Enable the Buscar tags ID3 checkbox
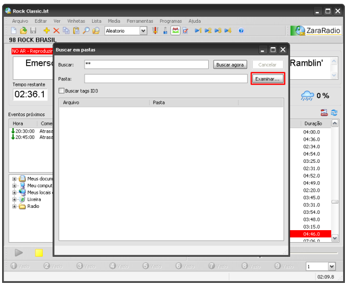The image size is (347, 285). (x=61, y=91)
